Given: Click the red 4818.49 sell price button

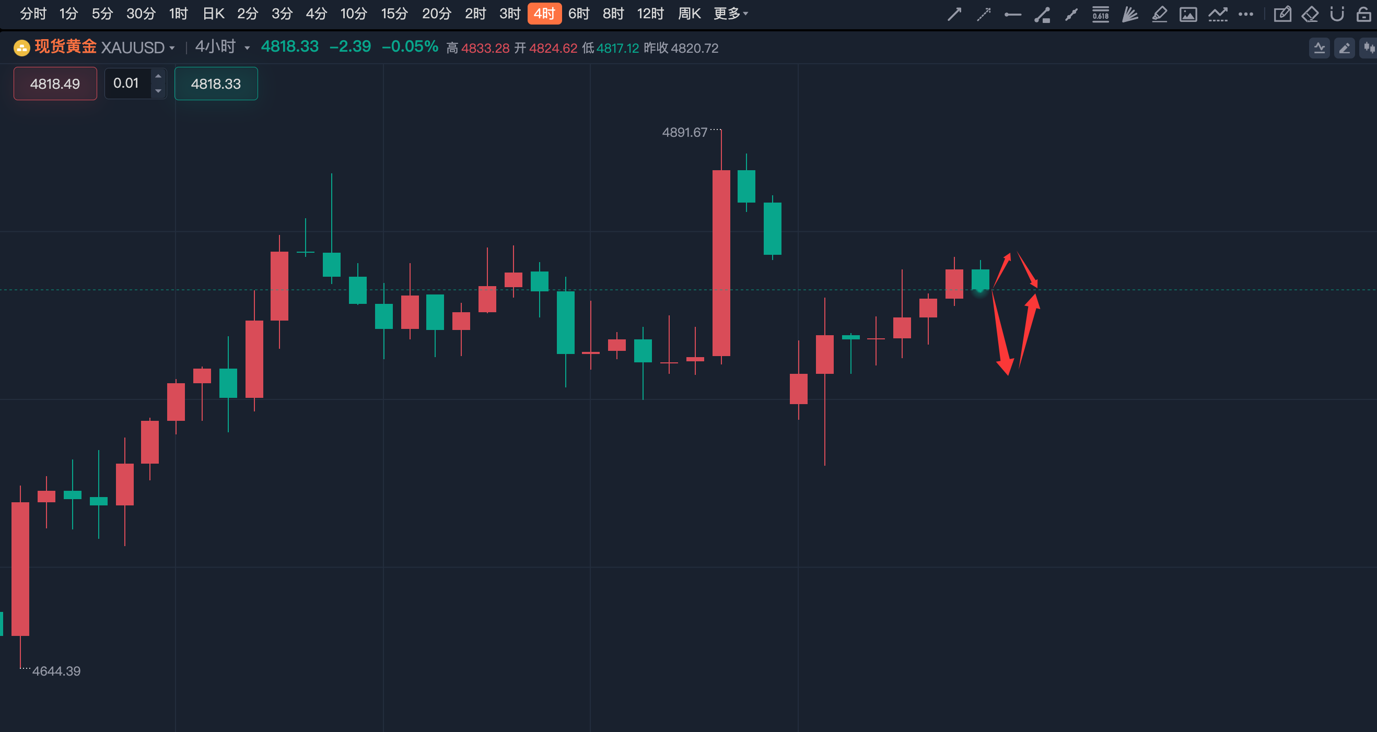Looking at the screenshot, I should [x=55, y=84].
